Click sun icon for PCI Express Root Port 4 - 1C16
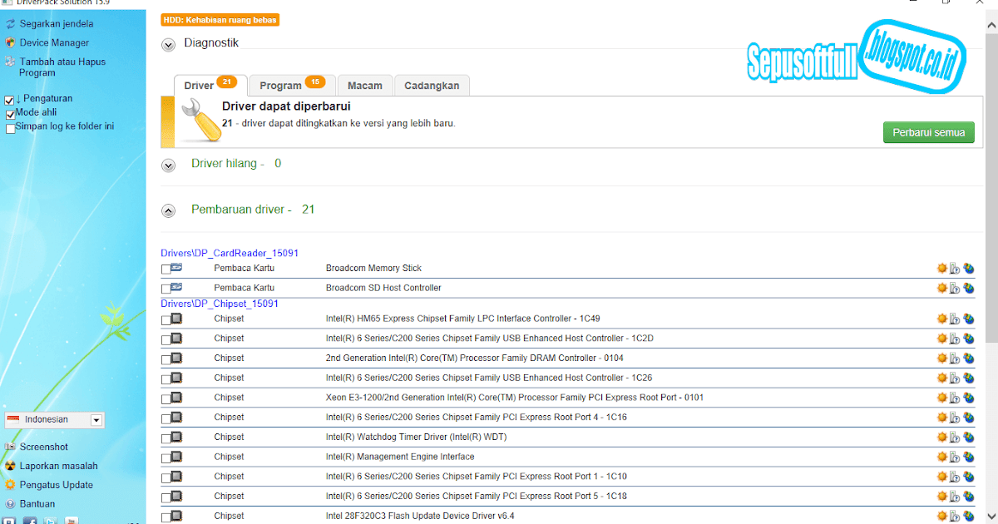The width and height of the screenshot is (998, 524). (942, 417)
